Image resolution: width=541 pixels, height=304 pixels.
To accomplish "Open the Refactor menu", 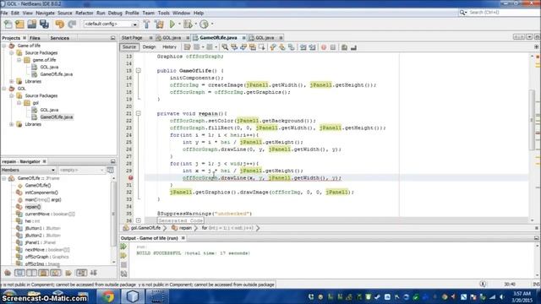I will (x=85, y=13).
